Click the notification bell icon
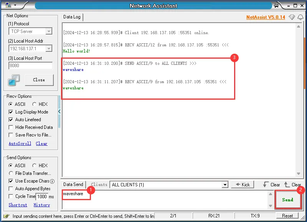Viewport: 307px width, 222px height. pos(300,17)
